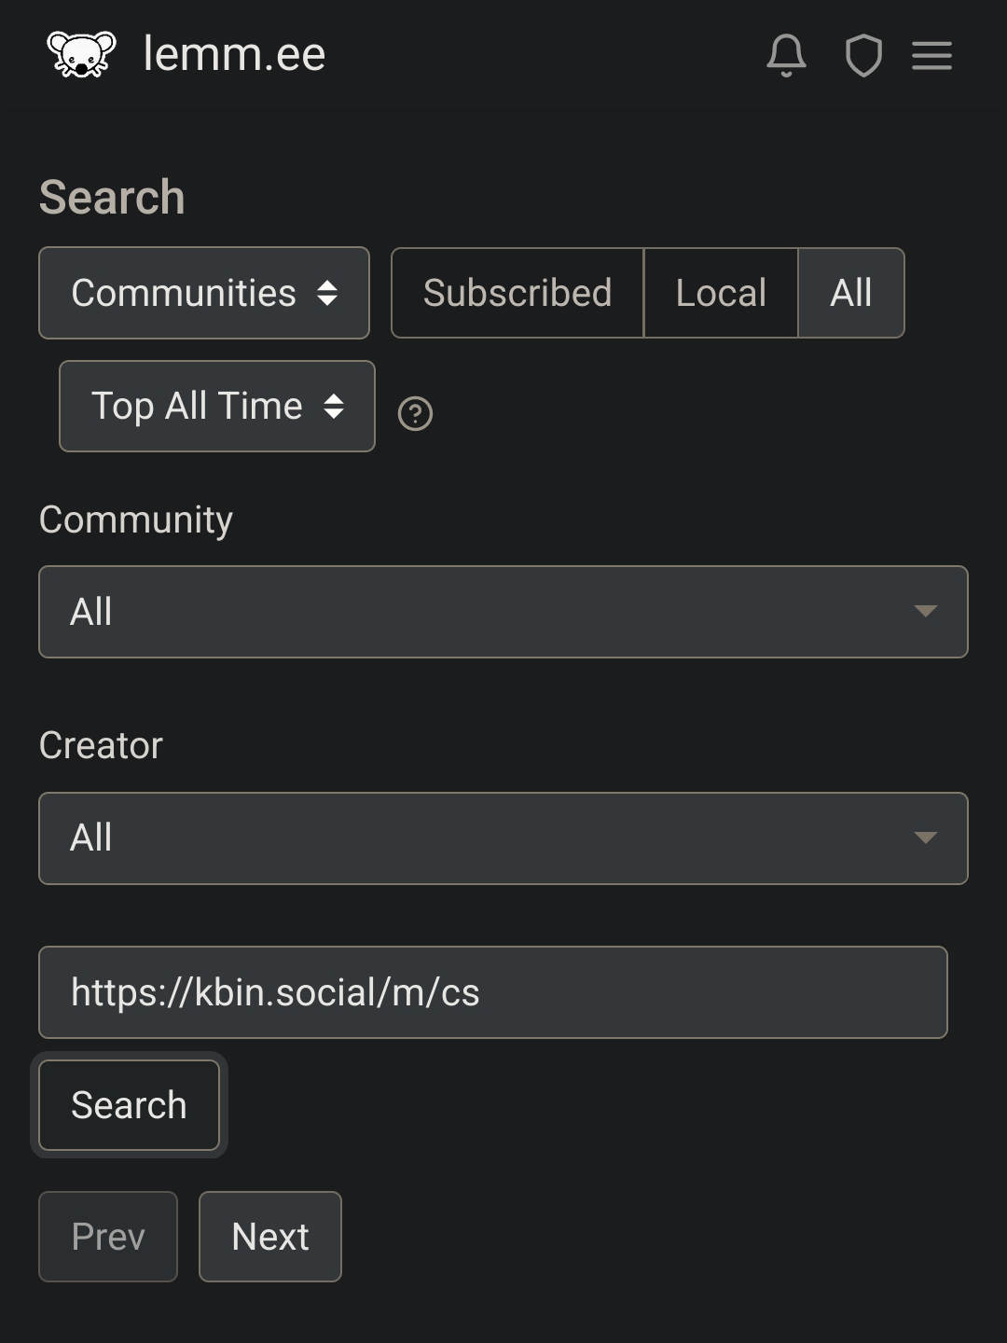Open the Communities search type dropdown

pos(204,293)
